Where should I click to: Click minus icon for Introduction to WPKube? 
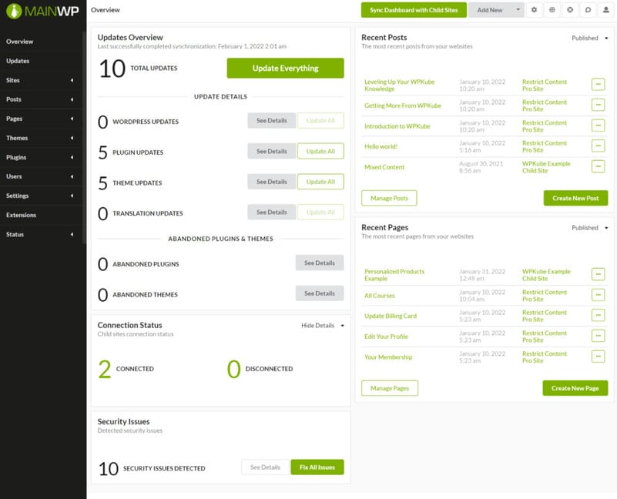[x=598, y=126]
